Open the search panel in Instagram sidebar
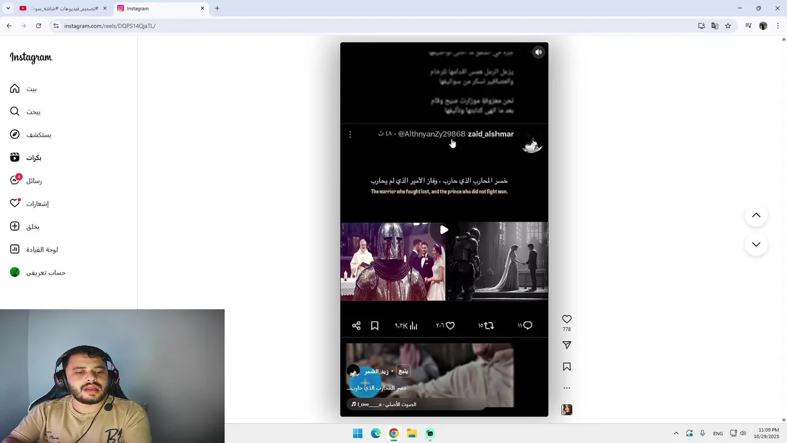Screen dimensions: 787x443 (x=15, y=111)
